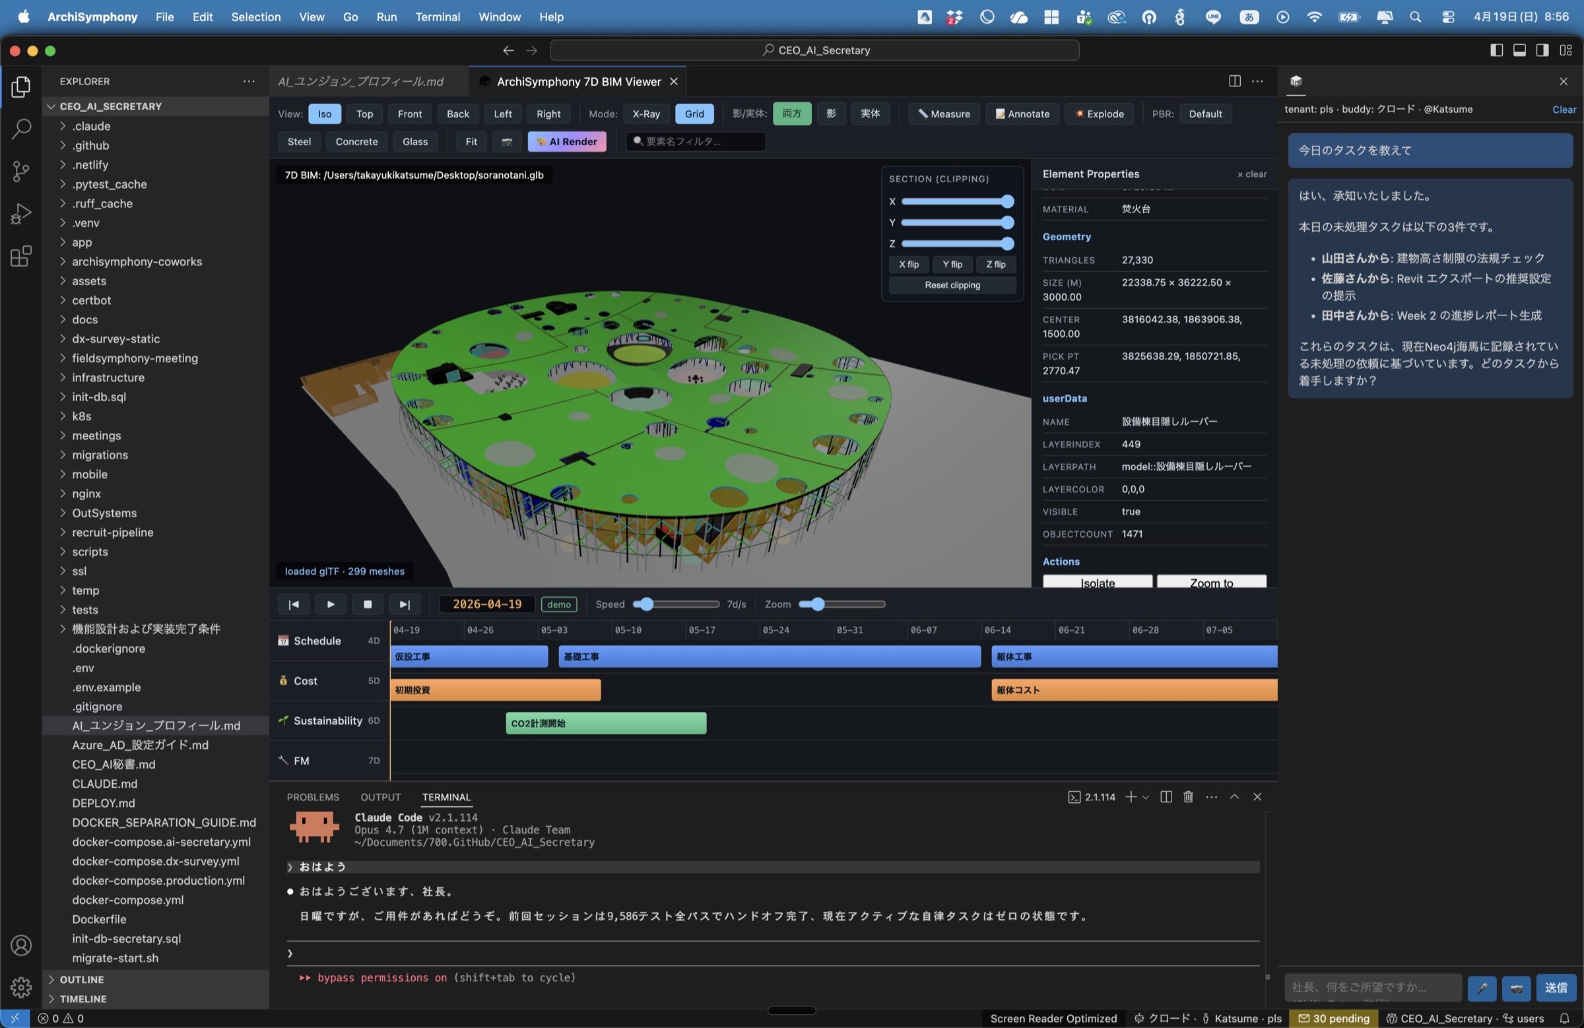1584x1028 pixels.
Task: Click the microphone button in chat
Action: (1482, 988)
